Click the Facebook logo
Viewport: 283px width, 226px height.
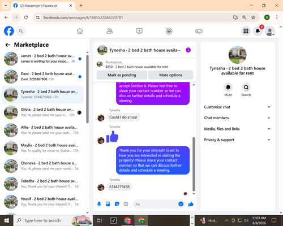pyautogui.click(x=9, y=31)
